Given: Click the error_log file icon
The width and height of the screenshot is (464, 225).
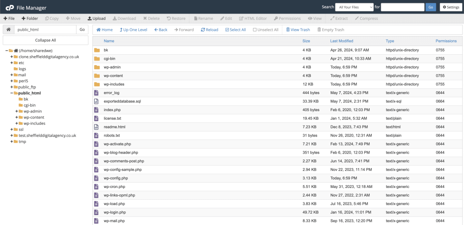Looking at the screenshot, I should point(96,93).
